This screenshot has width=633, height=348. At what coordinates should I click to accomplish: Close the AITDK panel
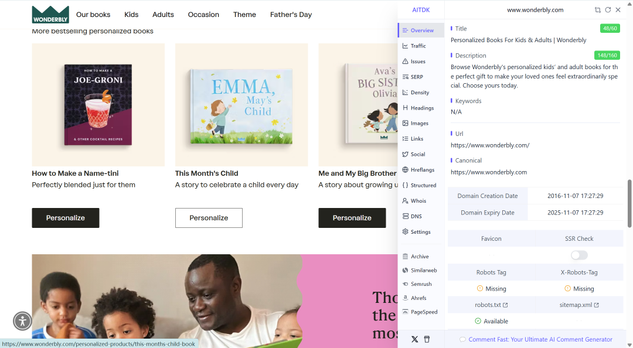click(618, 10)
